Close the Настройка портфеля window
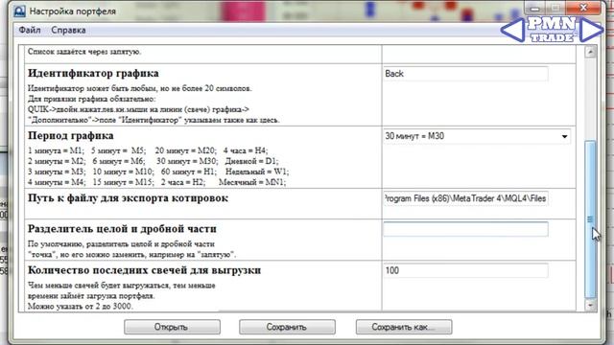The height and width of the screenshot is (345, 614). (x=583, y=8)
